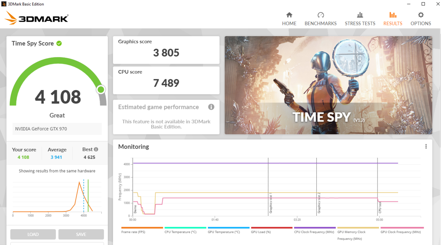441x245 pixels.
Task: Click the Estimated game performance info icon
Action: (x=211, y=107)
